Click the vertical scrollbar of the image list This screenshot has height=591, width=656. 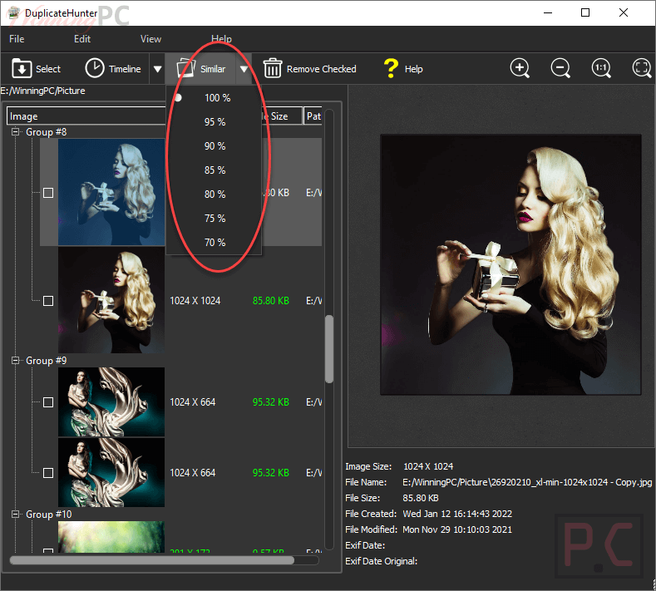(x=329, y=349)
